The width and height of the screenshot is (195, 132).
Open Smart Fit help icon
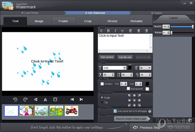pos(150,111)
